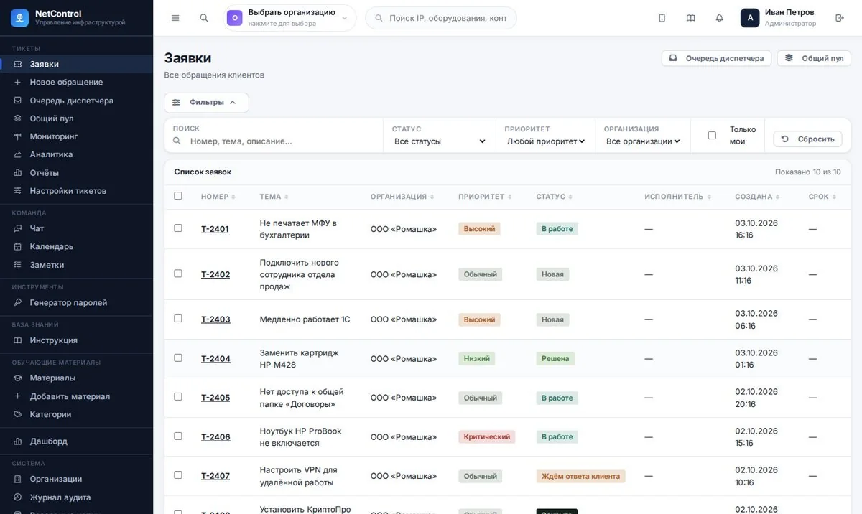862x514 pixels.
Task: Open Аналитика in sidebar
Action: pos(76,154)
